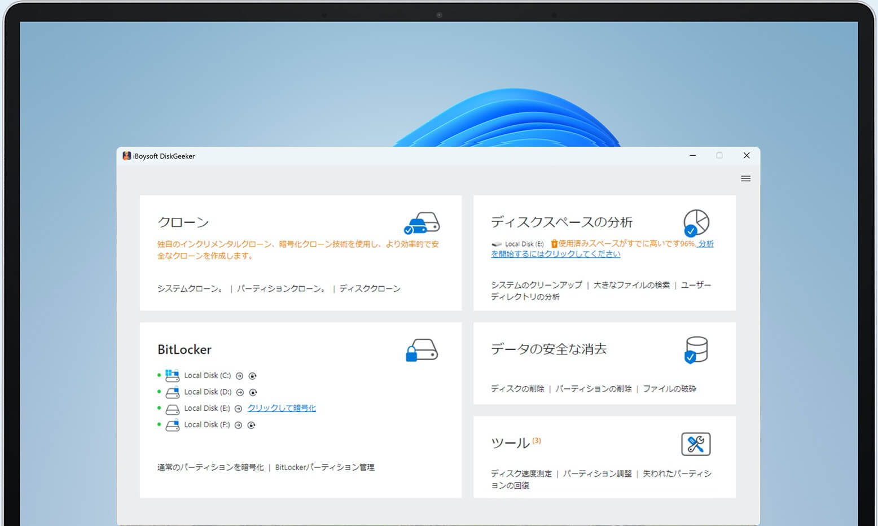Select システムクローン option
The width and height of the screenshot is (878, 526).
tap(191, 288)
